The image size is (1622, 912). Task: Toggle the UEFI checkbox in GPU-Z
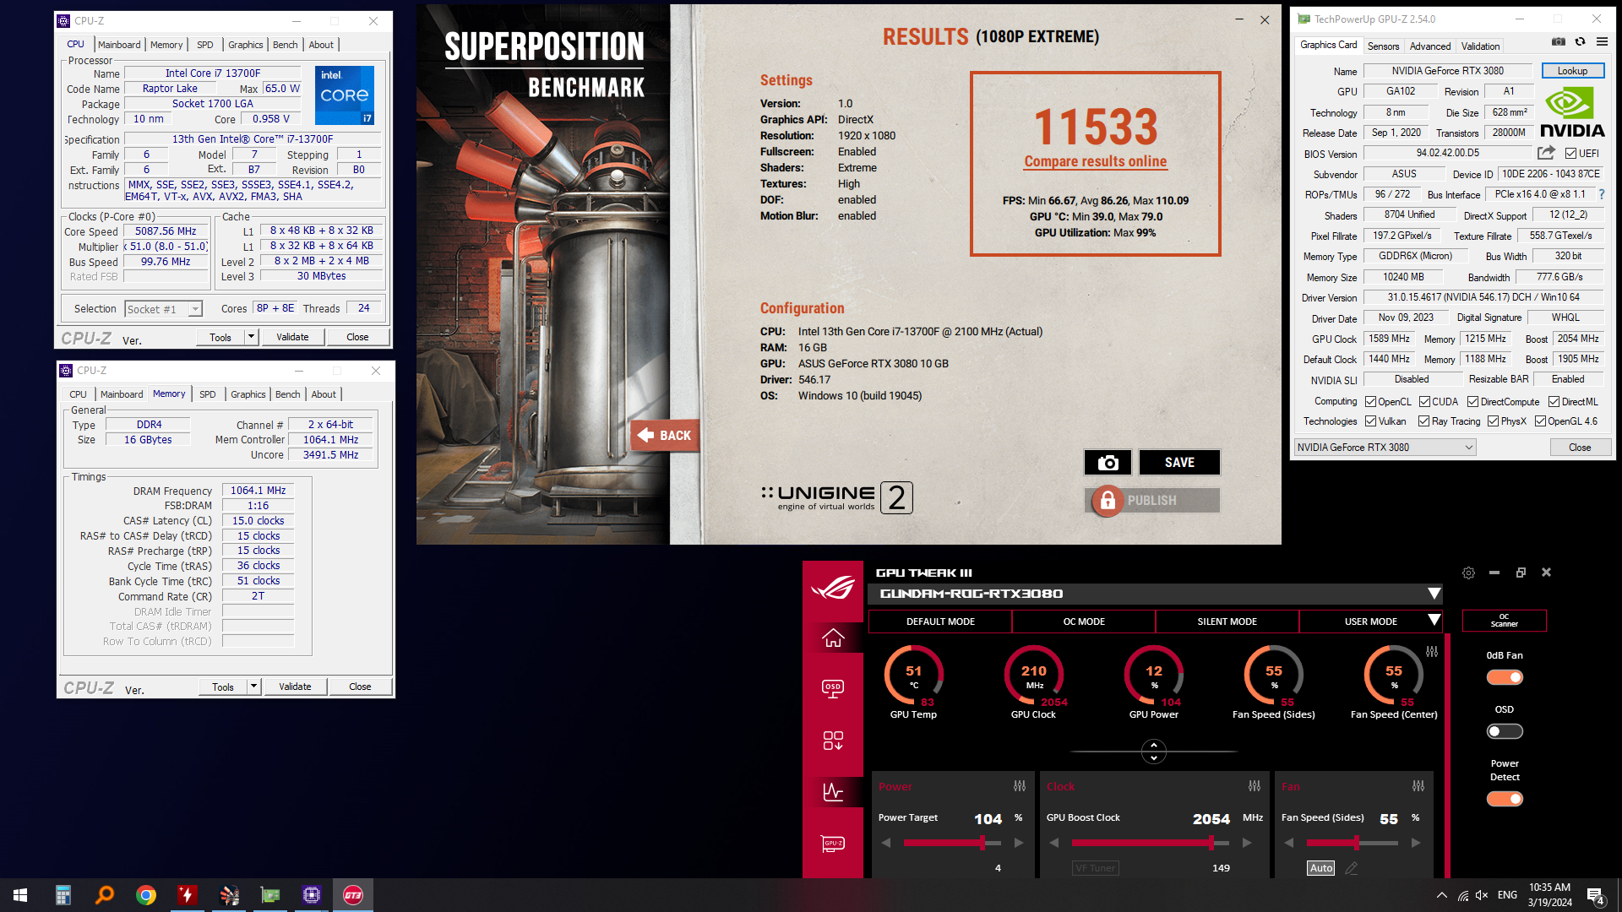[1570, 154]
